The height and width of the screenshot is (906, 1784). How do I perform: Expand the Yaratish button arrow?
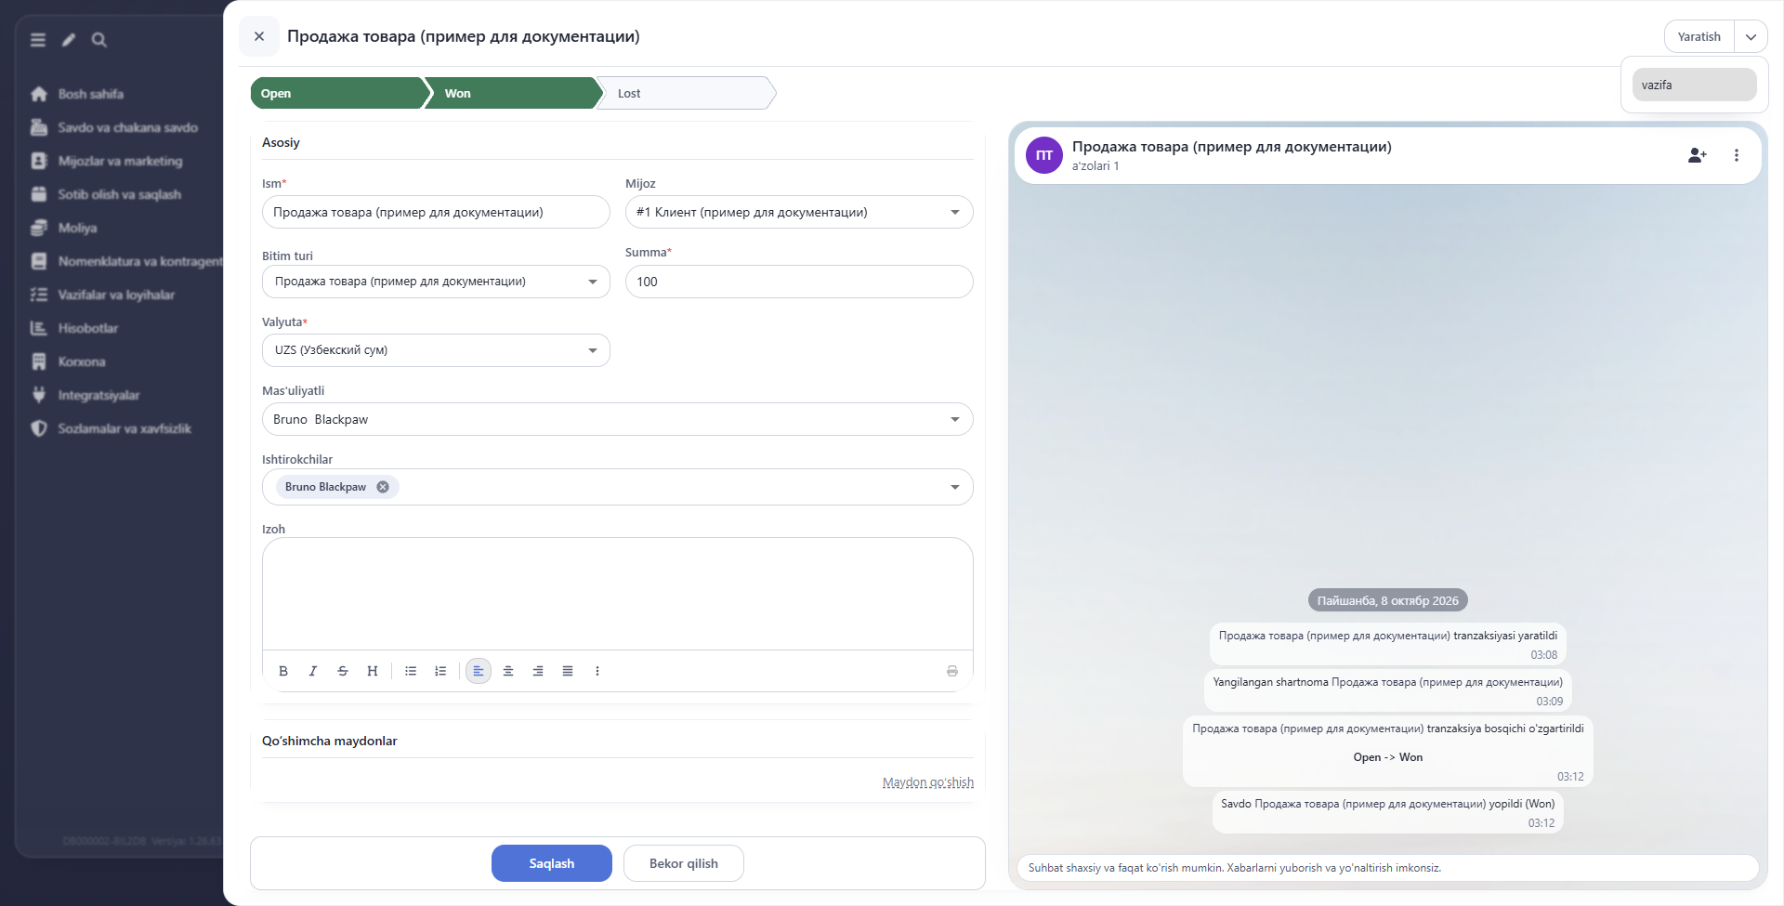tap(1751, 37)
